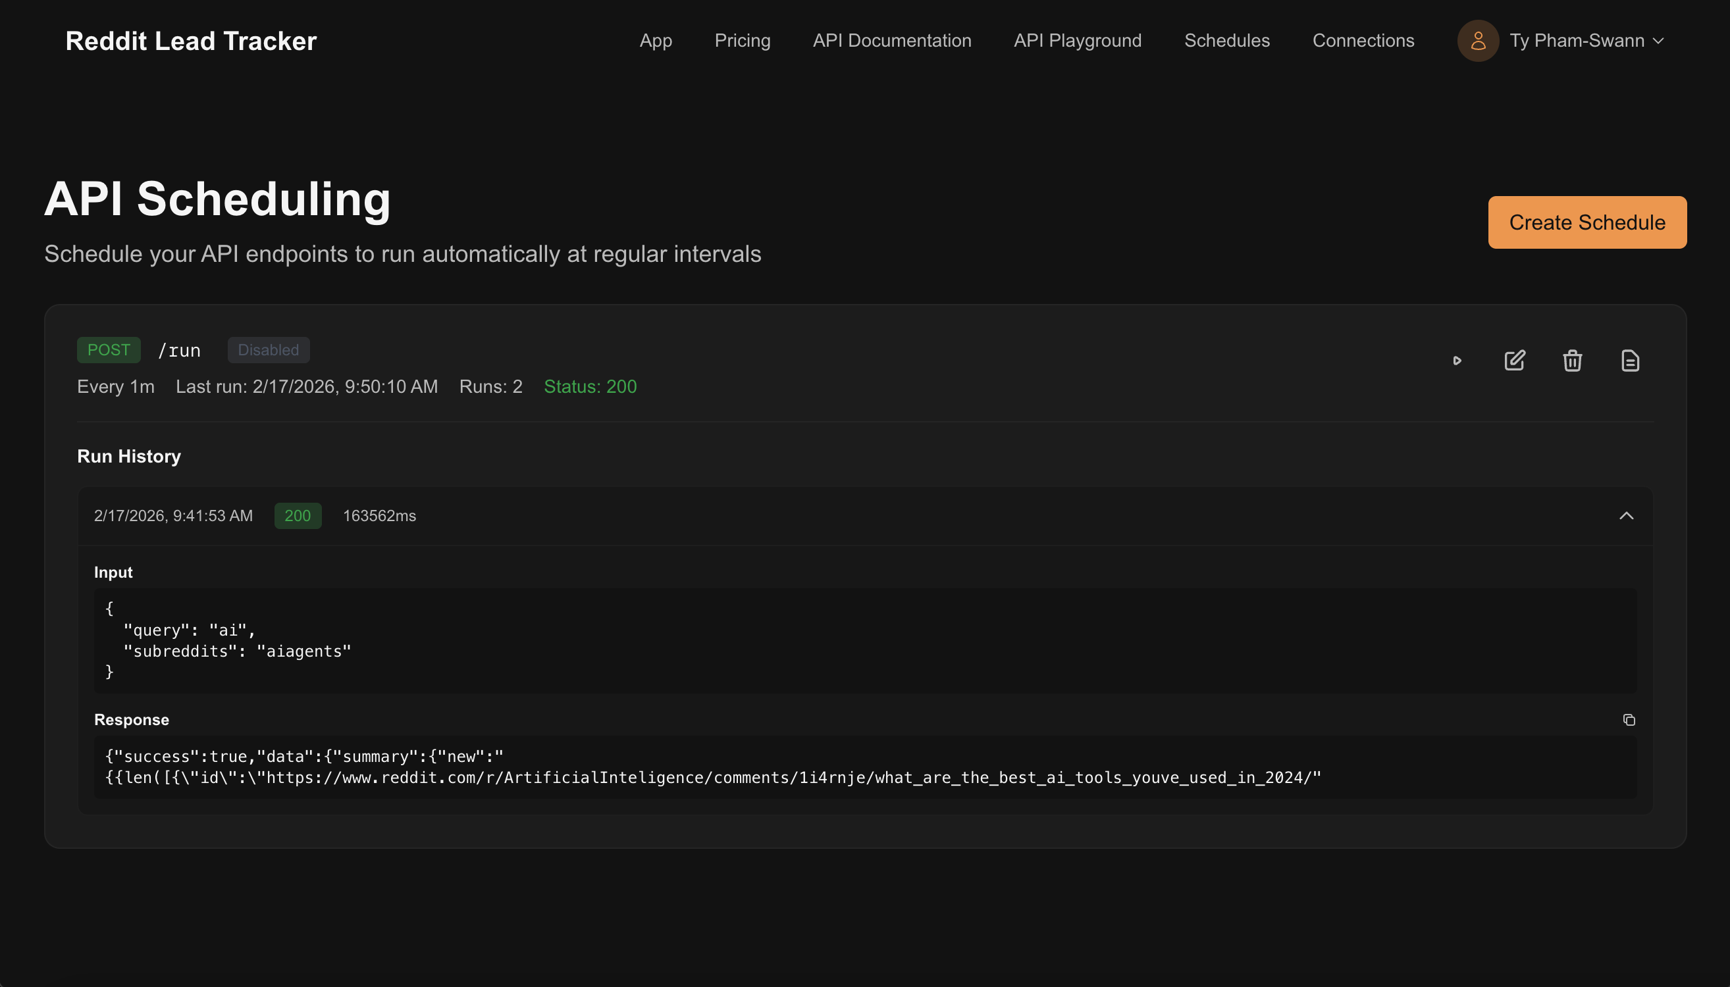1730x987 pixels.
Task: Click the Reddit Lead Tracker logo
Action: (x=190, y=41)
